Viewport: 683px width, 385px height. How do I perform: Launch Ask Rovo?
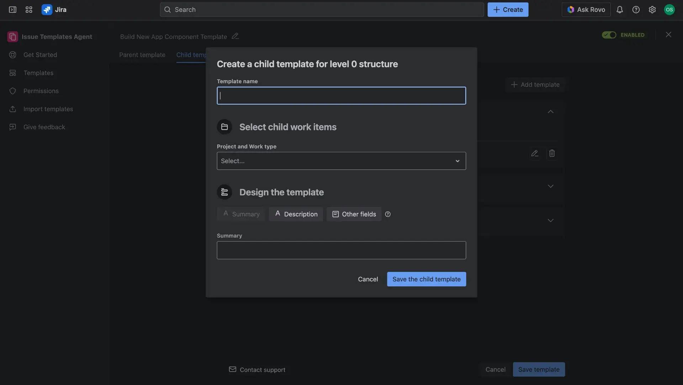coord(586,10)
